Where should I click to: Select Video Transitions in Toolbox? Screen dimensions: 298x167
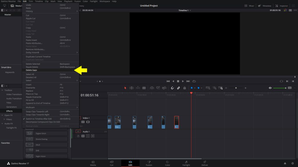point(14,95)
